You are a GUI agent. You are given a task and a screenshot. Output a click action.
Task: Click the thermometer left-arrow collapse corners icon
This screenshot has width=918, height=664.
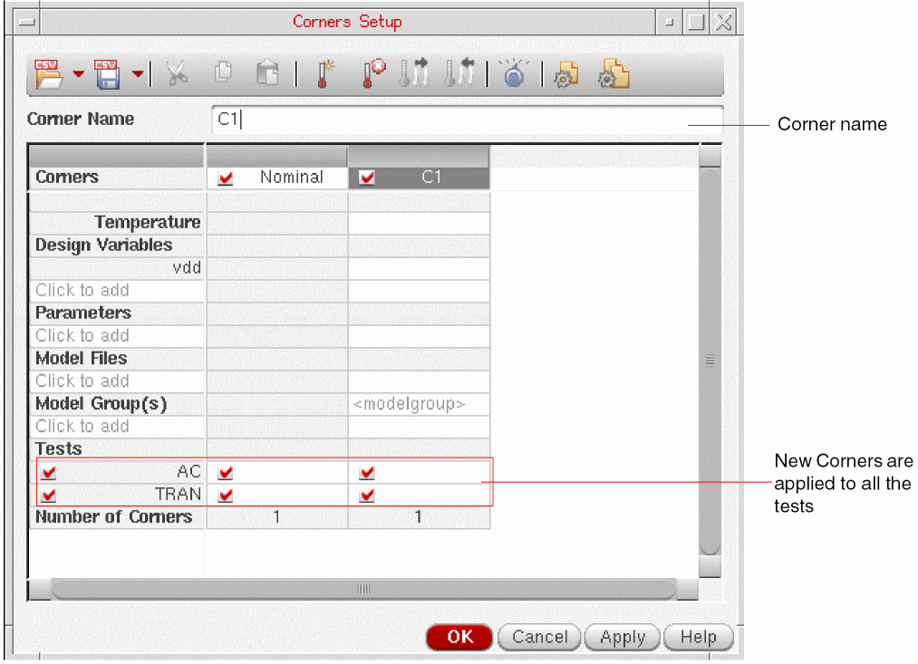pyautogui.click(x=459, y=73)
